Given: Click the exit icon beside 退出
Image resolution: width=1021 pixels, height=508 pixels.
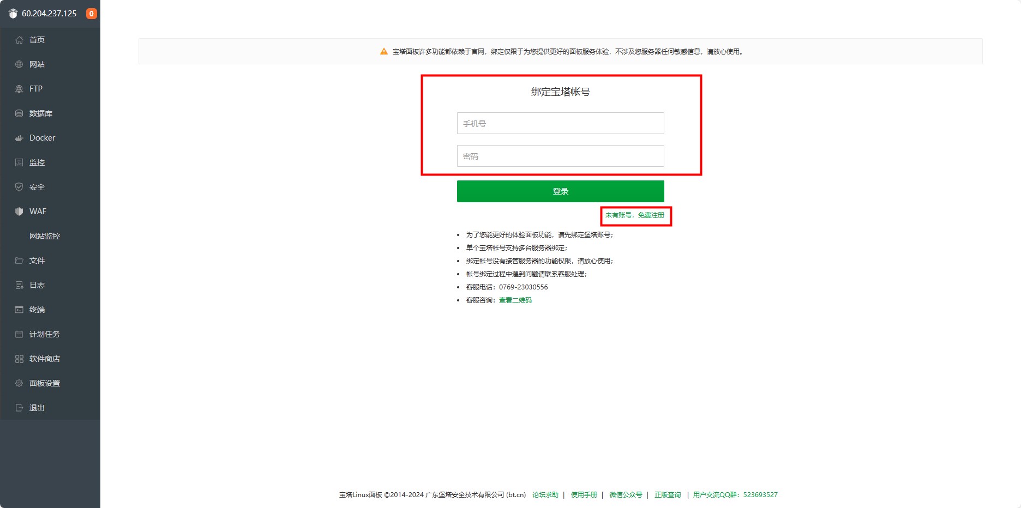Looking at the screenshot, I should tap(19, 408).
